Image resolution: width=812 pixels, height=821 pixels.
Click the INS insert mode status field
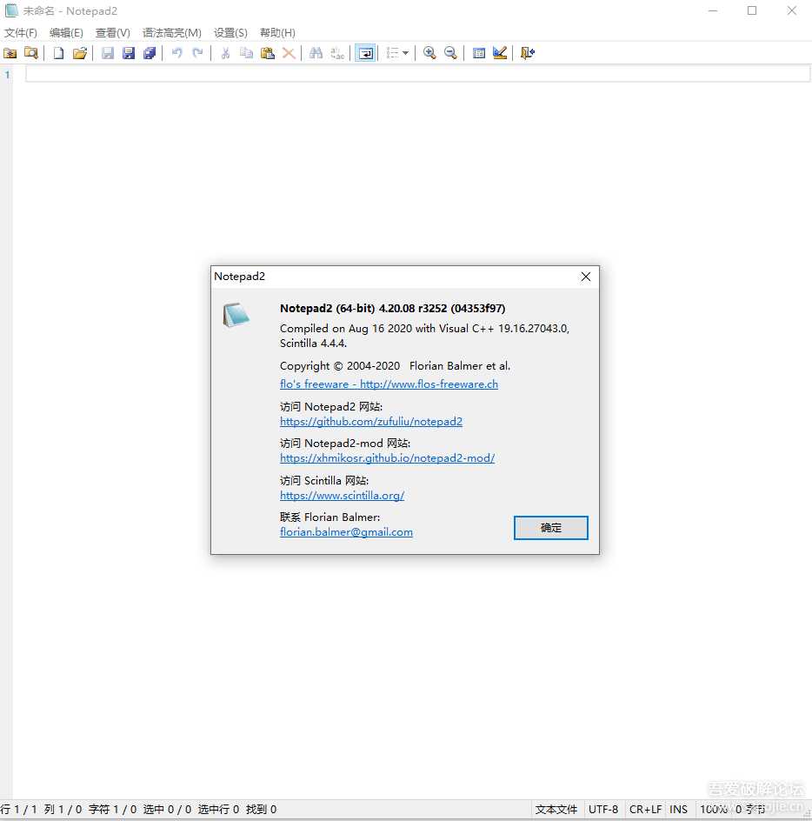pyautogui.click(x=678, y=809)
